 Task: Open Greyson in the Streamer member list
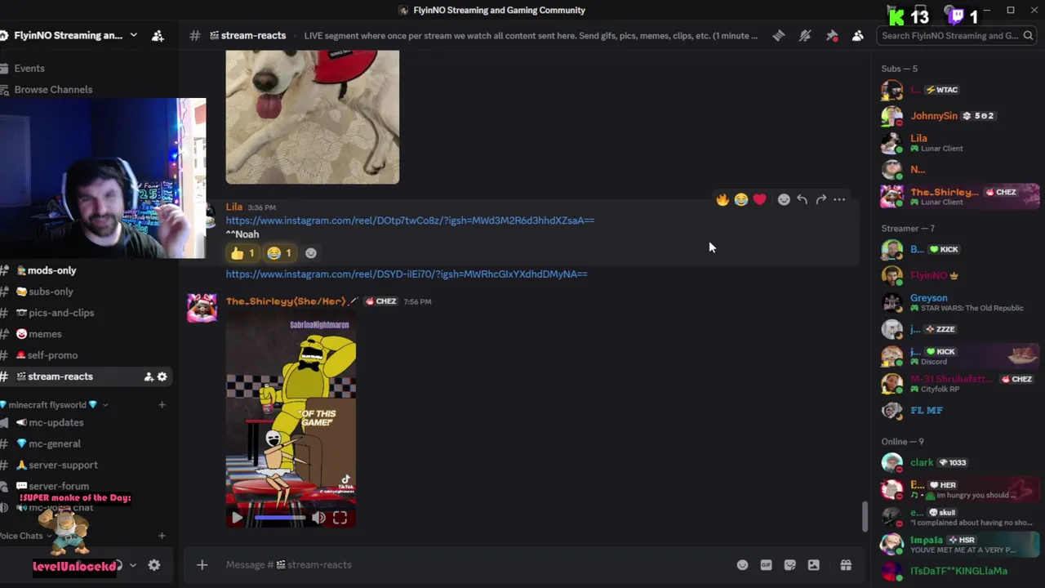[958, 303]
